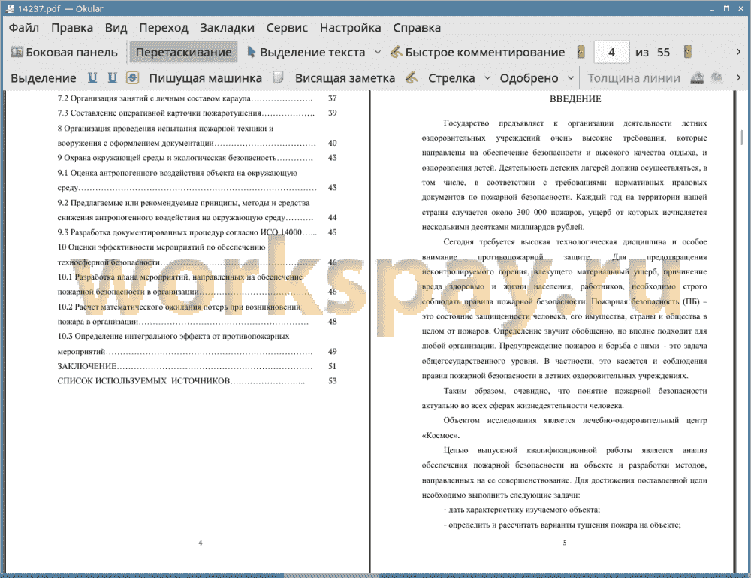Click the freehand line pencil icon
This screenshot has height=578, width=751.
(x=411, y=77)
